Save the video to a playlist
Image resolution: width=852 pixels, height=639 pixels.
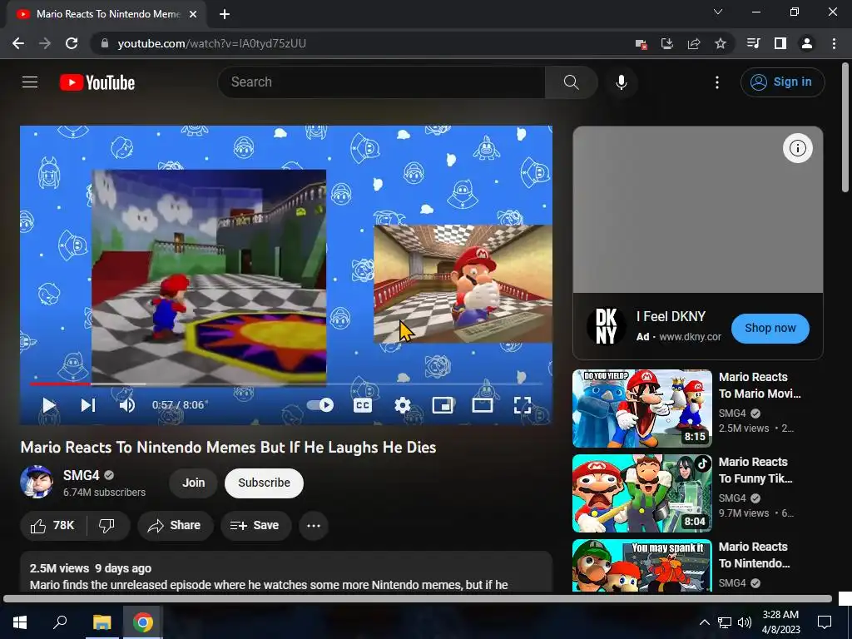click(255, 526)
